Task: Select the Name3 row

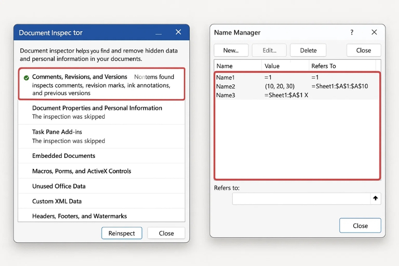Action: click(x=226, y=96)
